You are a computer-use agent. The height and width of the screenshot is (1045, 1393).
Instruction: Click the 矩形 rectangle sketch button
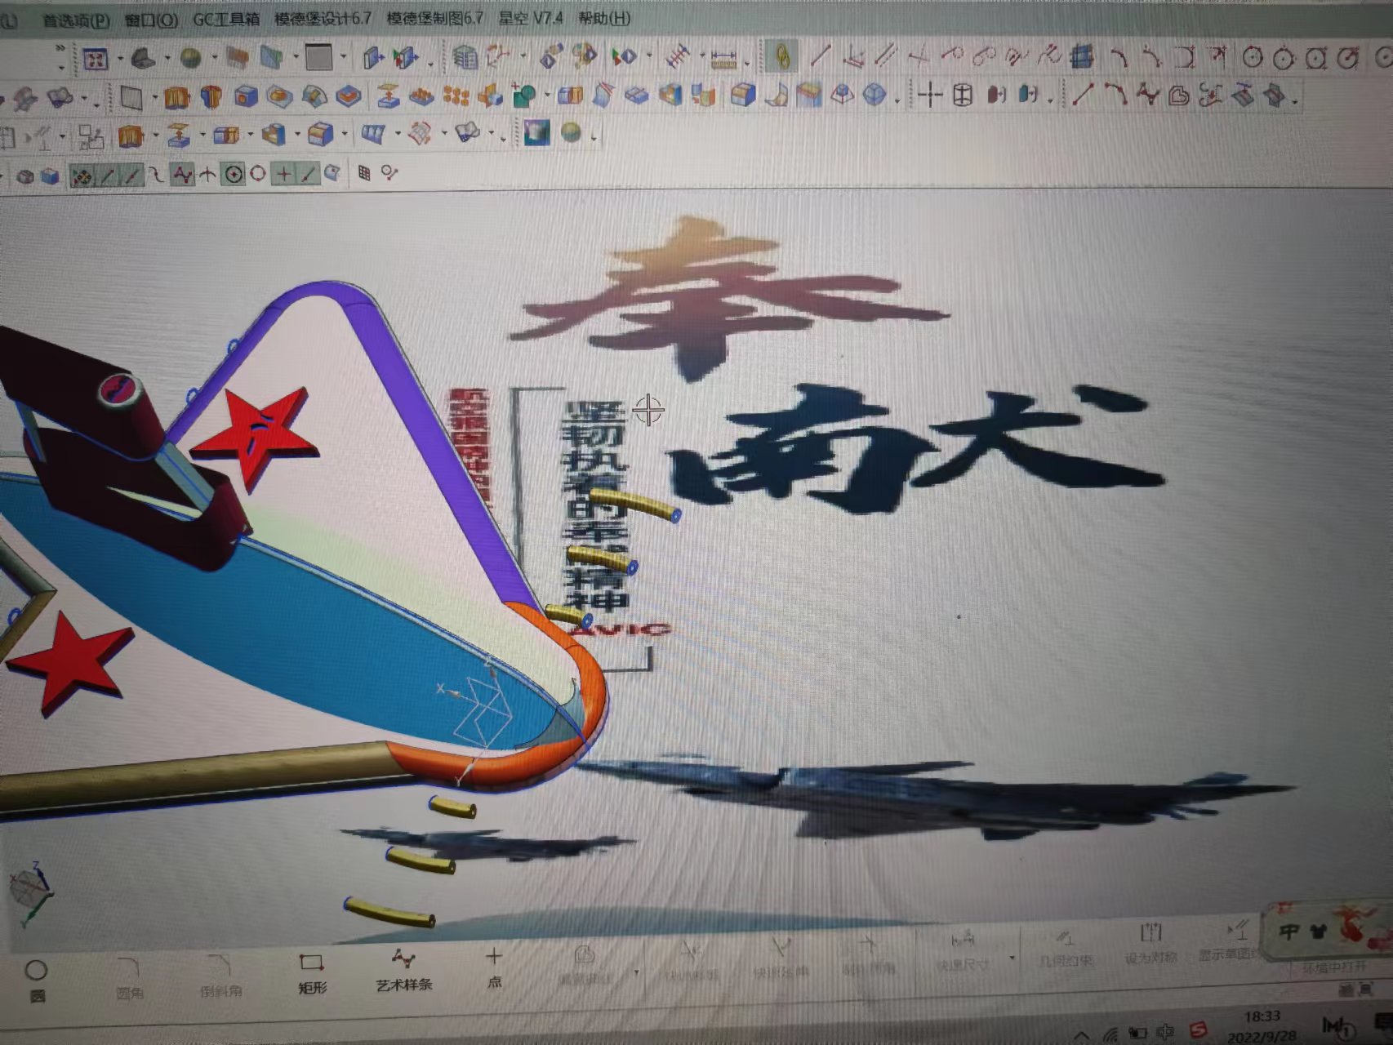click(x=312, y=973)
